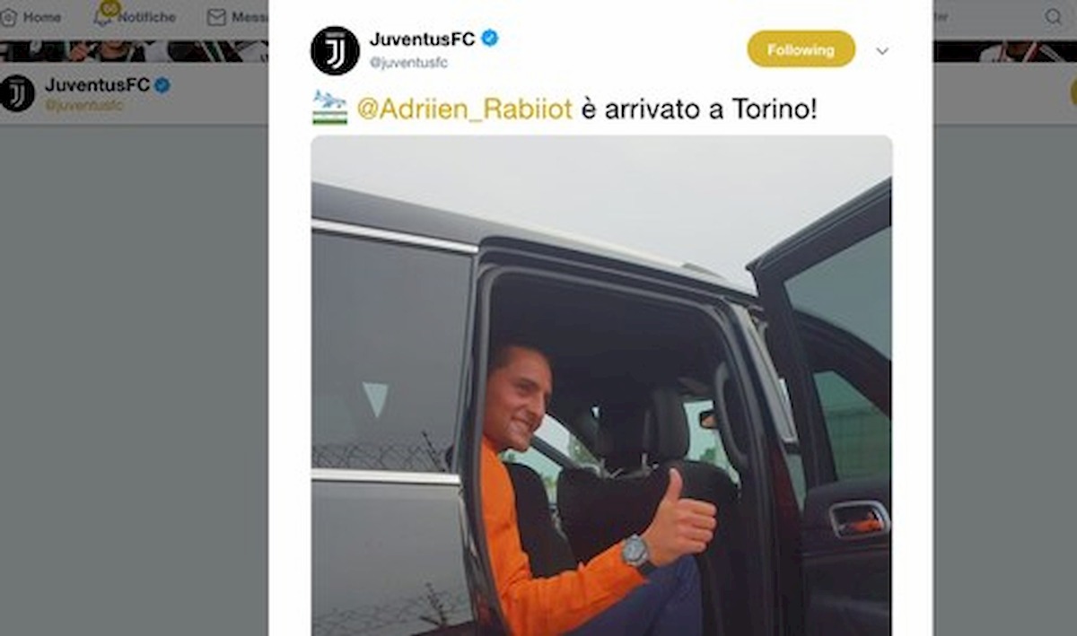Toggle the yellow Following button
Image resolution: width=1077 pixels, height=636 pixels.
(x=801, y=49)
